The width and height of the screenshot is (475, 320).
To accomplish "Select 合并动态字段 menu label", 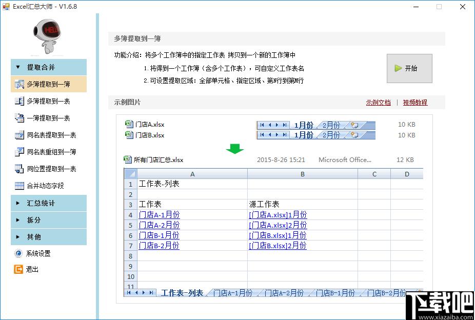I will coord(46,186).
